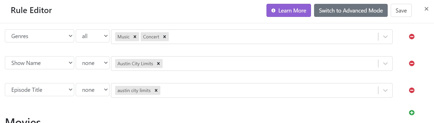Image resolution: width=434 pixels, height=123 pixels.
Task: Delete the Episode Title rule row
Action: (x=411, y=90)
